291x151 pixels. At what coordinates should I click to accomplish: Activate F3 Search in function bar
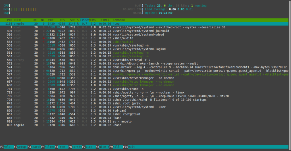pos(34,147)
